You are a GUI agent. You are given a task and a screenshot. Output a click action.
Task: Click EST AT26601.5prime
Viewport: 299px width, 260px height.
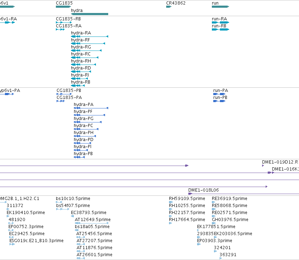[95, 255]
